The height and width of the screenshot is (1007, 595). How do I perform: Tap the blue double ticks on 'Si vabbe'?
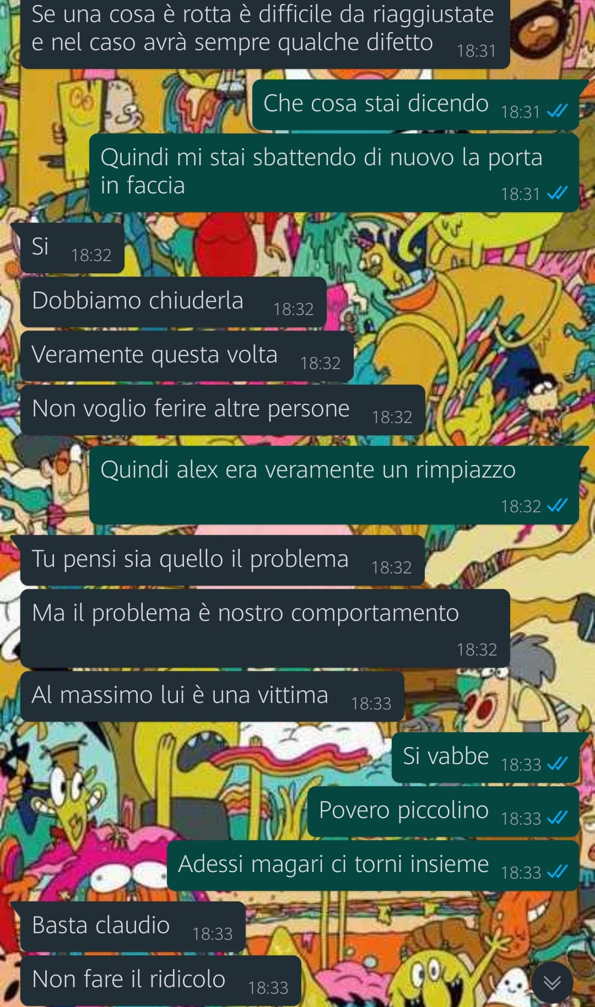[557, 764]
